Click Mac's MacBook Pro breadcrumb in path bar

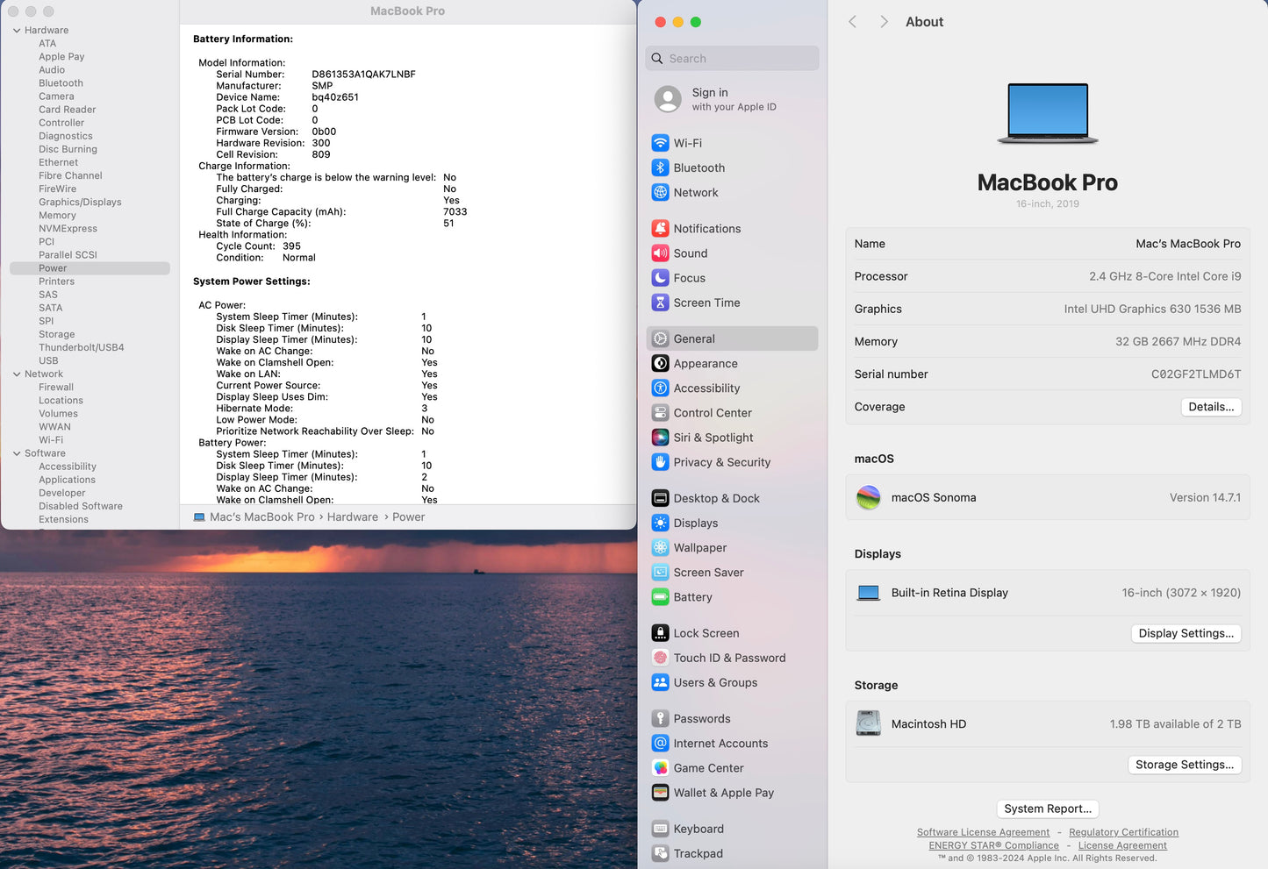pyautogui.click(x=261, y=517)
